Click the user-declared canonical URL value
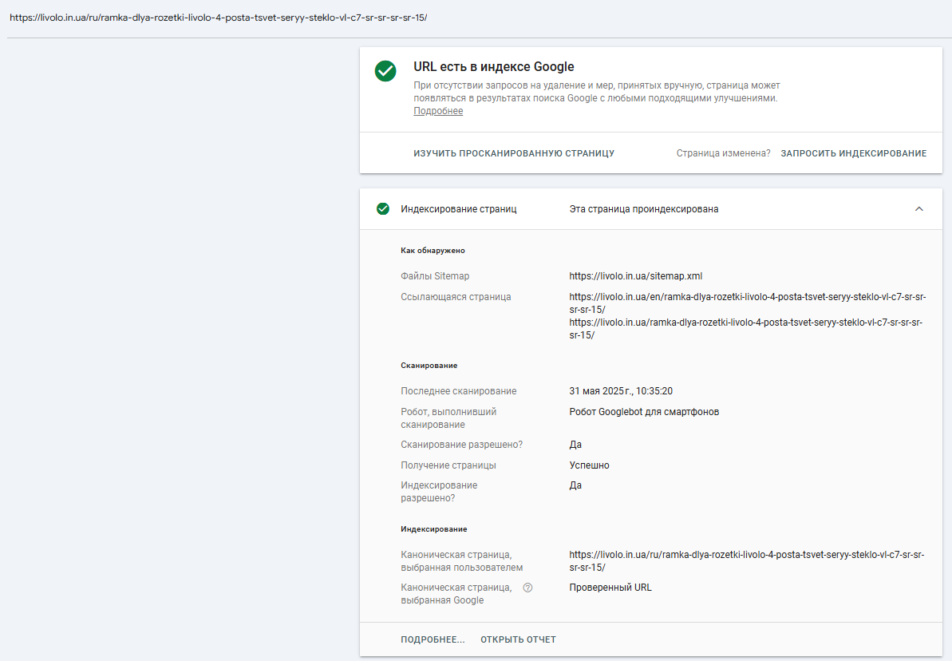The height and width of the screenshot is (661, 952). pyautogui.click(x=747, y=560)
